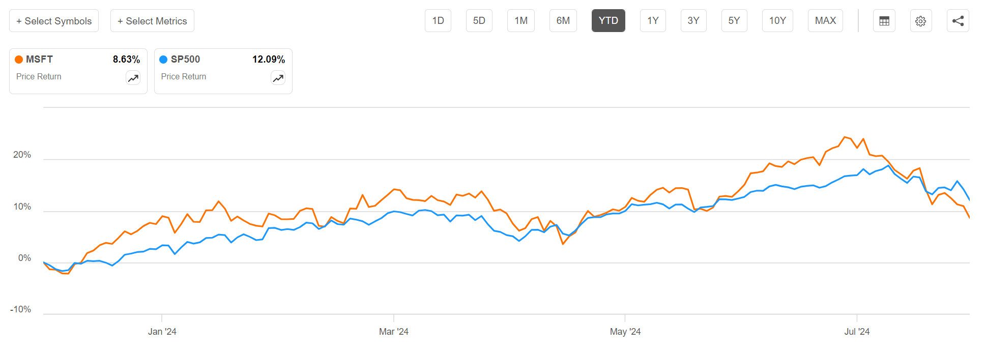Select the MAX time range

(825, 21)
